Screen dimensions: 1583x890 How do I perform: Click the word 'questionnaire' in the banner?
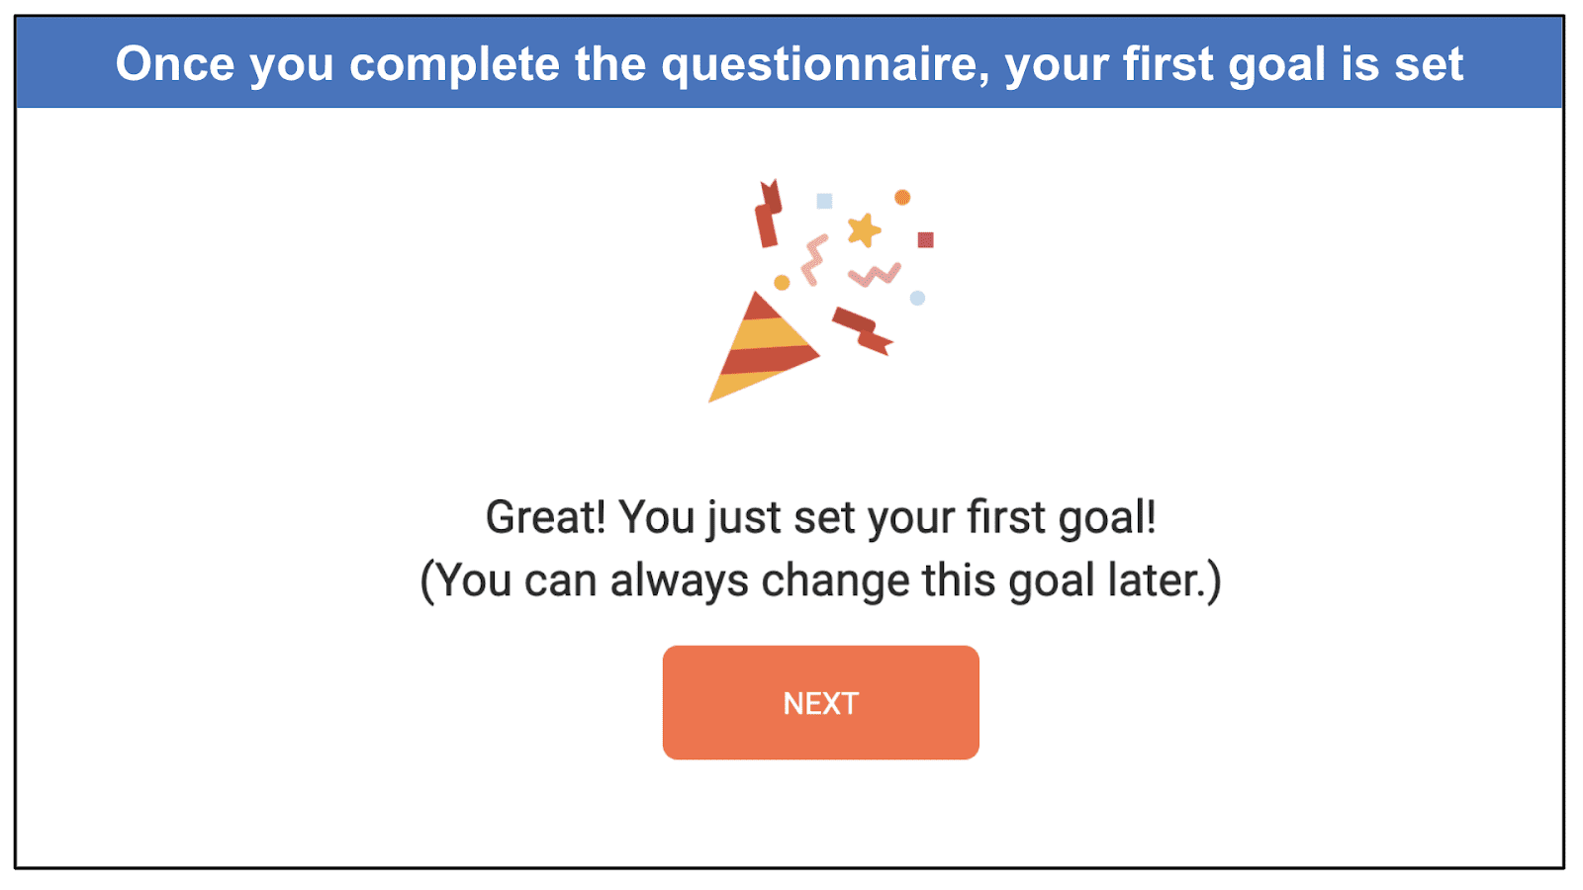click(825, 65)
